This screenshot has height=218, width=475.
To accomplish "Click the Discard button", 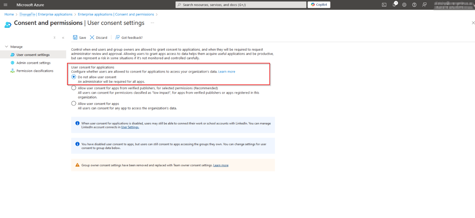I will click(99, 38).
